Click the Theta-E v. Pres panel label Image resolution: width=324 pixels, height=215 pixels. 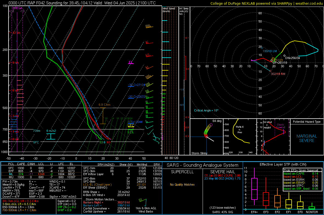tap(240, 129)
